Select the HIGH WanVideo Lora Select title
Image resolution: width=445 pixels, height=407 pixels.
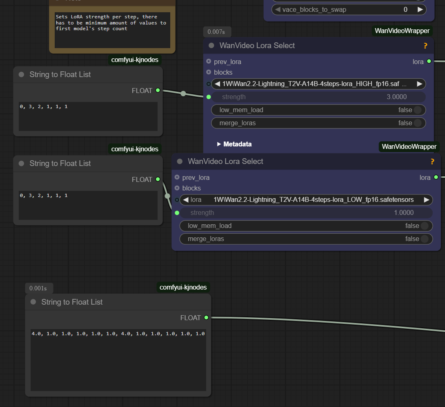(257, 46)
